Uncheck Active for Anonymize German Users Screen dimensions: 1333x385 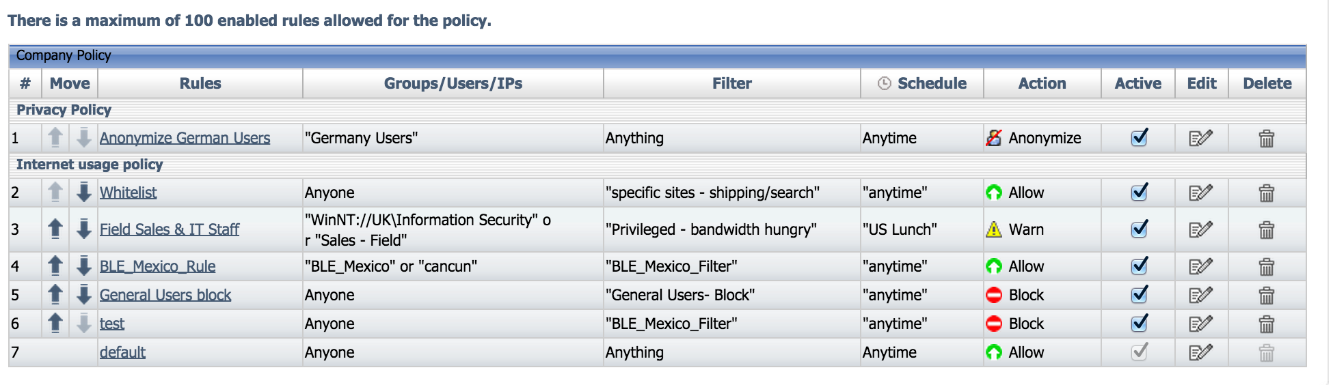tap(1139, 138)
